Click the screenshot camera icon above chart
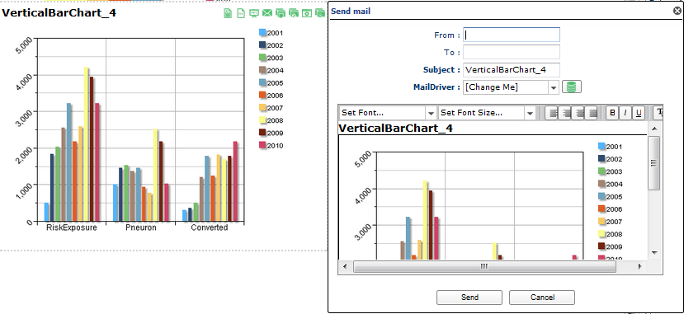Image resolution: width=684 pixels, height=314 pixels. [x=307, y=13]
